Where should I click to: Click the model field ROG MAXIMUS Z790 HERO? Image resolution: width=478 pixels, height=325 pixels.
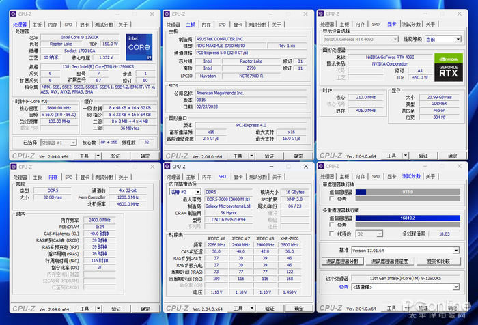230,46
